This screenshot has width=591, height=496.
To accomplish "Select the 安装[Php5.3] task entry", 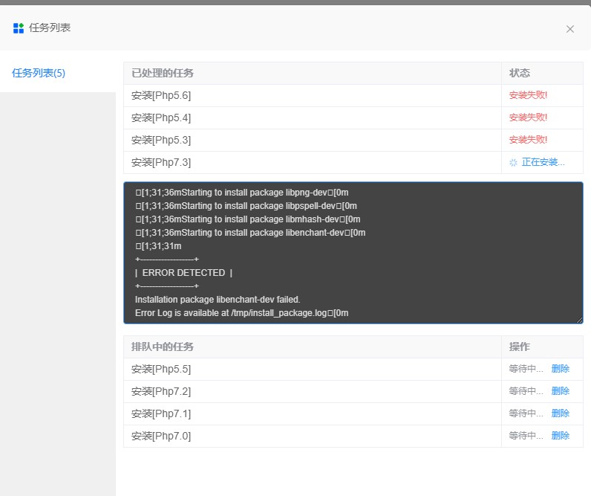I will (x=161, y=140).
